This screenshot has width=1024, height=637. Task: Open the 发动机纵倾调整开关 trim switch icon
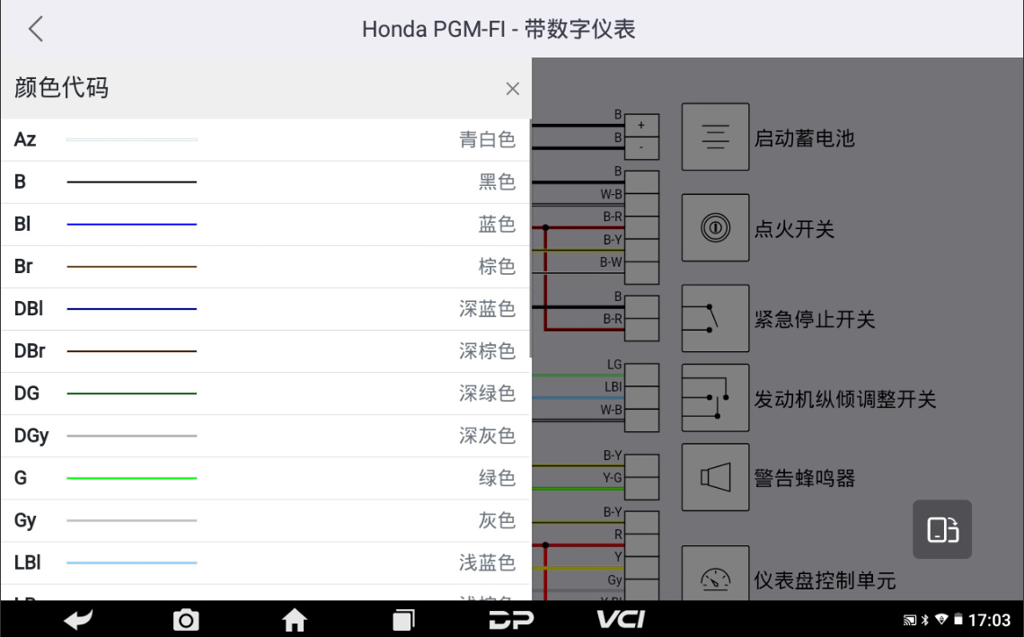(x=715, y=398)
